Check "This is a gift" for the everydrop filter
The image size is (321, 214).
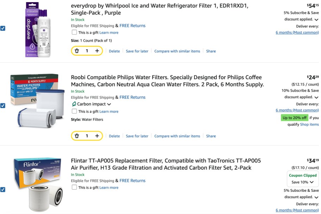pos(74,32)
